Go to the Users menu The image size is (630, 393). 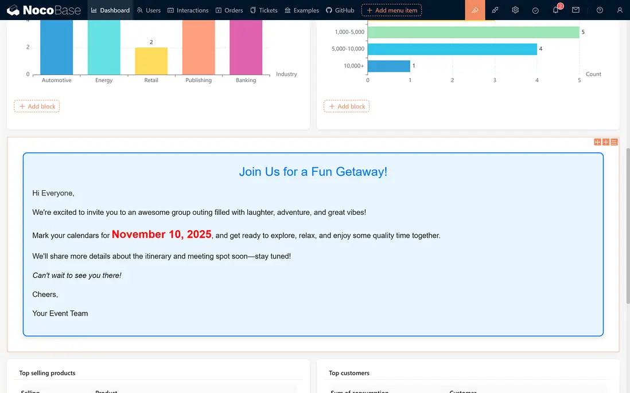pos(149,10)
